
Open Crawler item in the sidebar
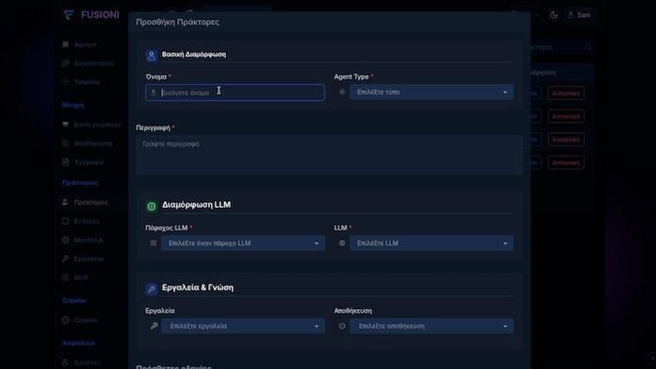[x=80, y=320]
